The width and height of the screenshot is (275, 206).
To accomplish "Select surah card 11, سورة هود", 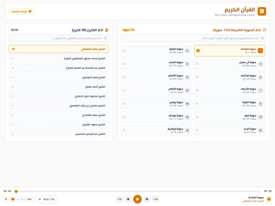I will [230, 117].
